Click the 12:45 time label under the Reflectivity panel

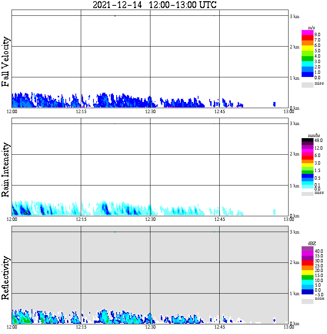[220, 327]
